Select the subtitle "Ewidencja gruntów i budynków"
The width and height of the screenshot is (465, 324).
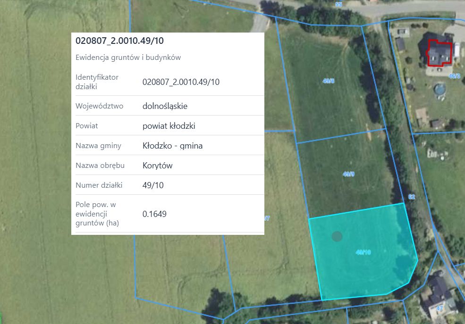coord(128,58)
